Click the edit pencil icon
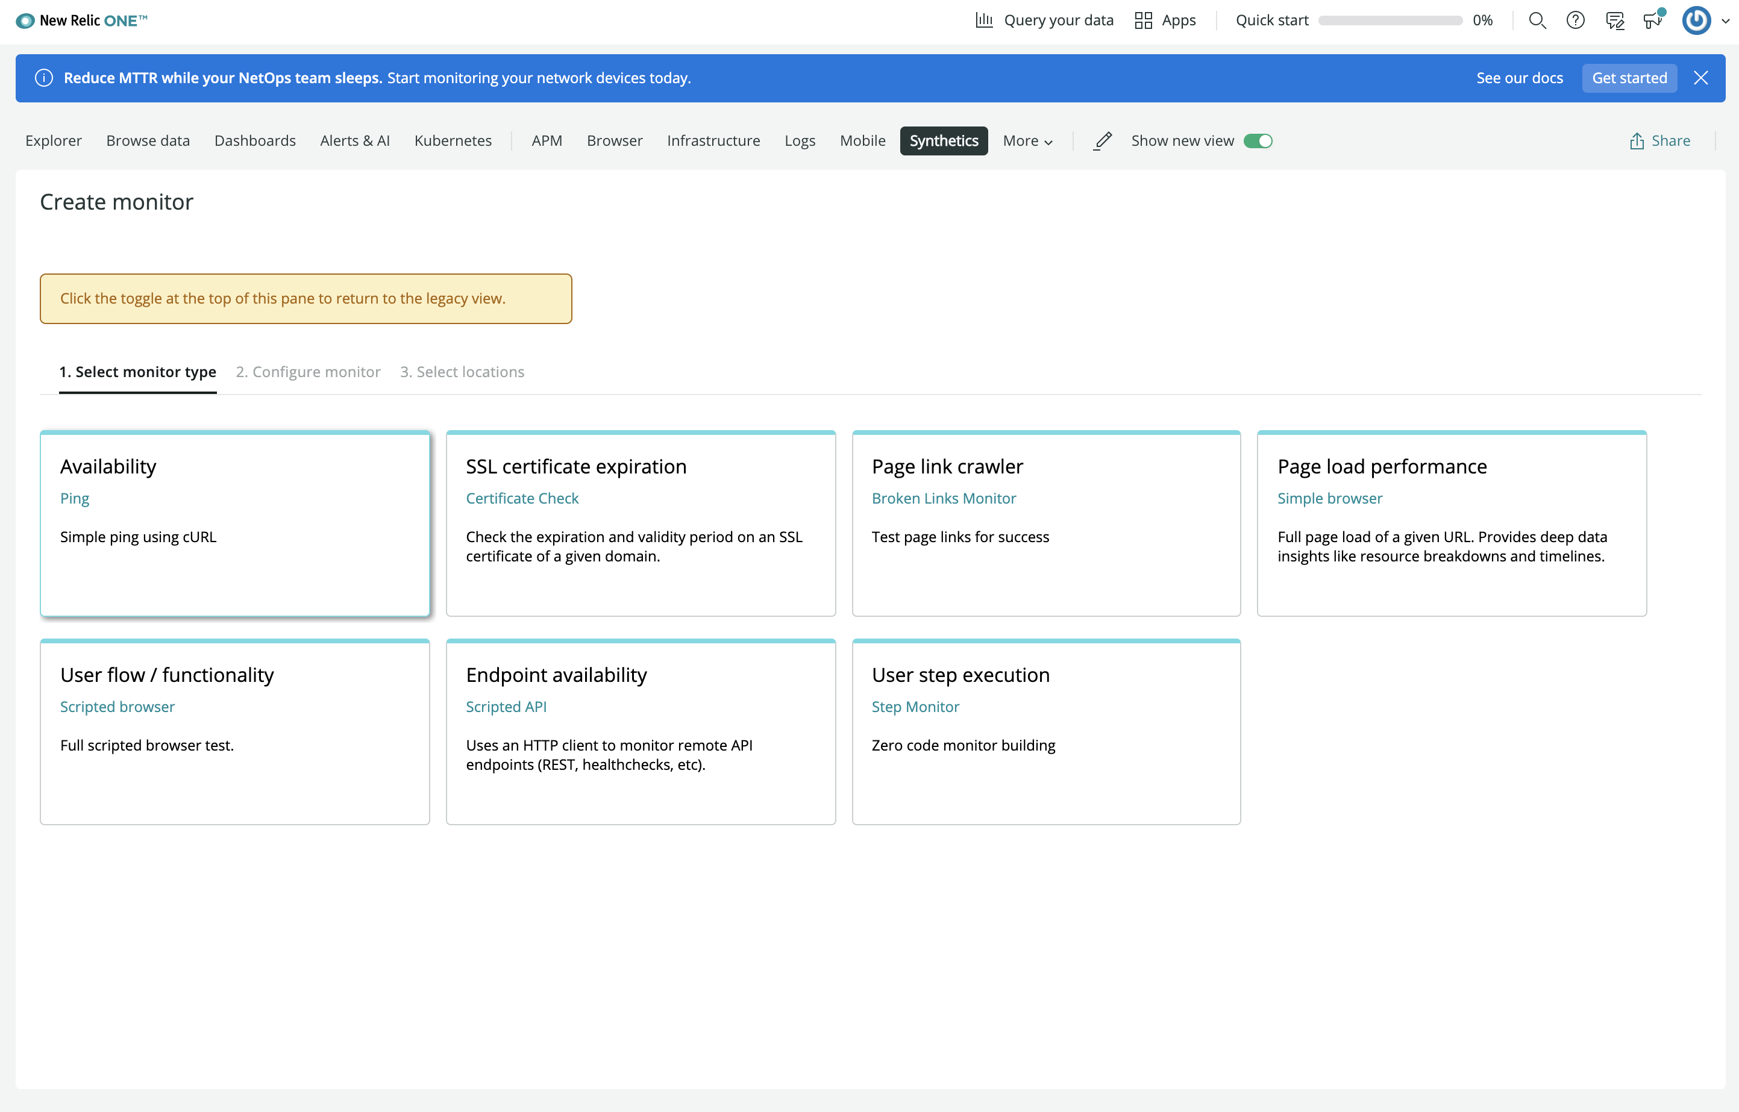The height and width of the screenshot is (1112, 1739). (1103, 141)
